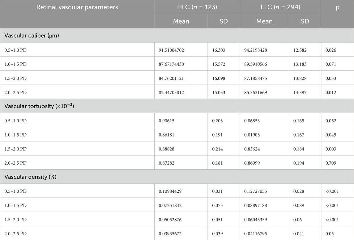Image resolution: width=354 pixels, height=240 pixels.
Task: Click the 'Retinal vascular parameters' column header
Action: coord(77,7)
